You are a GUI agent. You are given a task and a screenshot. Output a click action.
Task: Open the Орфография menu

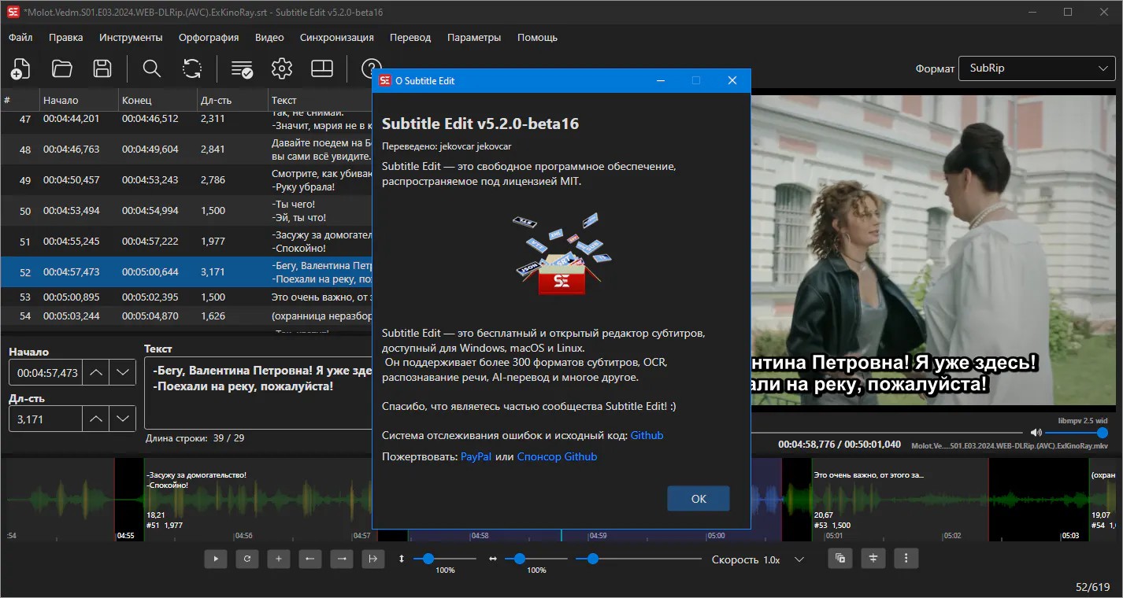click(x=209, y=37)
